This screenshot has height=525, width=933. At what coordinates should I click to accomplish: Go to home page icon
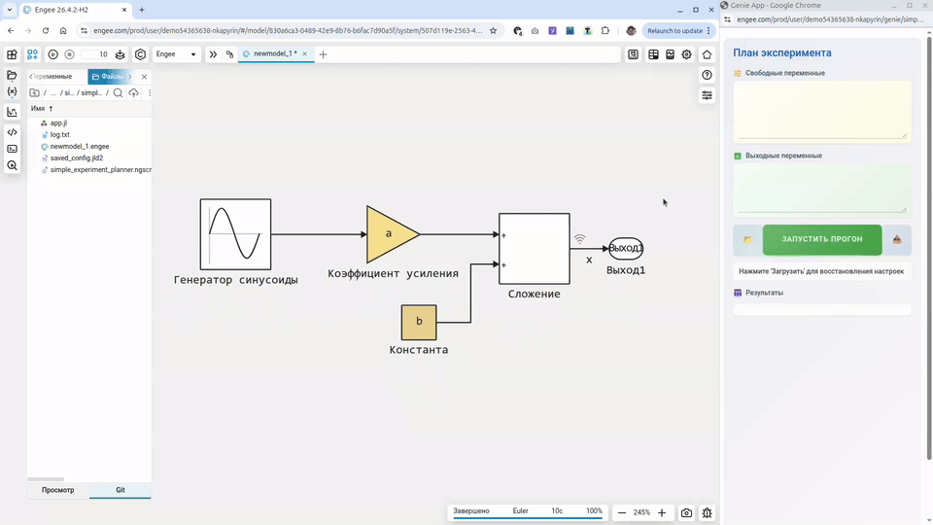coord(707,54)
